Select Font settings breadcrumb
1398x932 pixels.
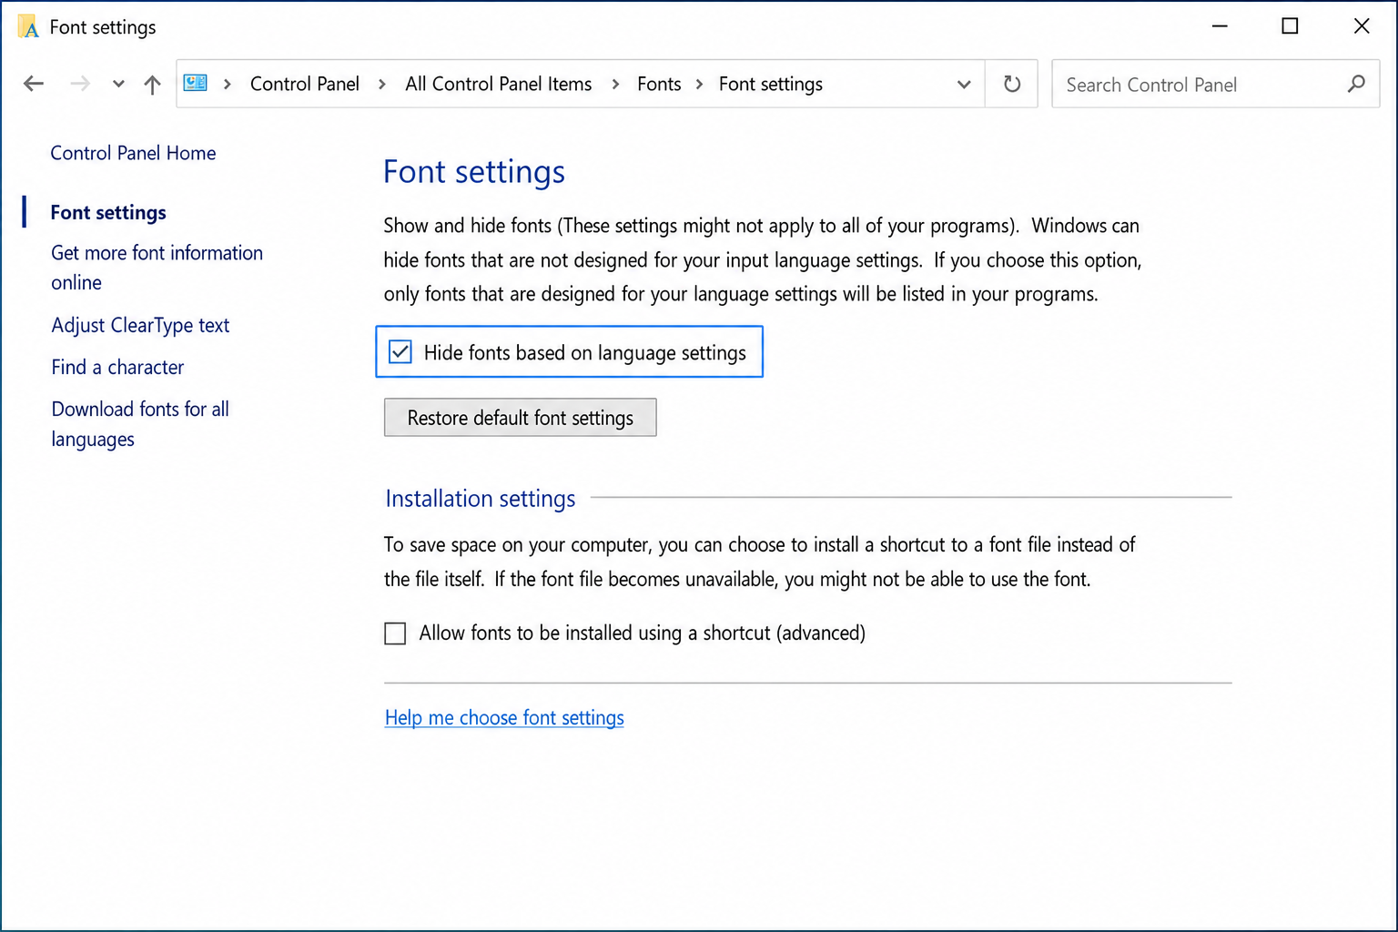click(x=771, y=84)
